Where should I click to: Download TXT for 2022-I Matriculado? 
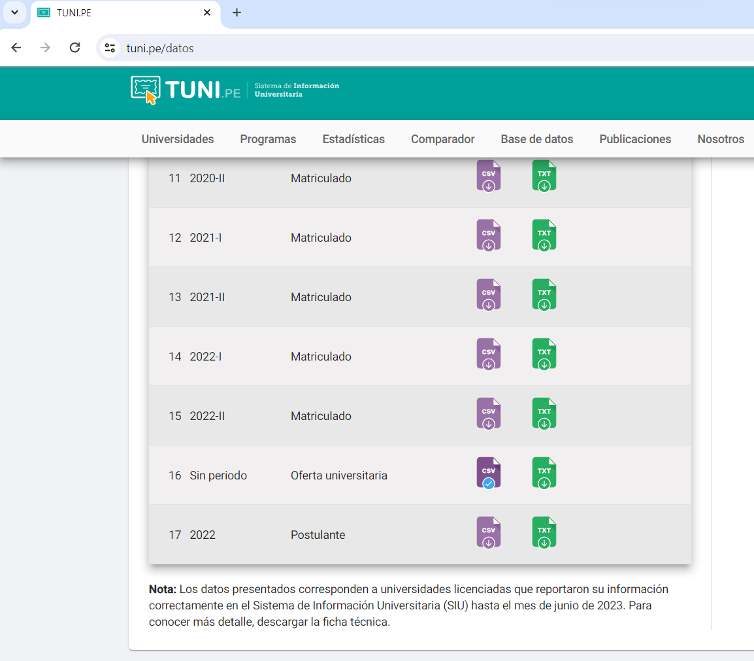pos(544,355)
